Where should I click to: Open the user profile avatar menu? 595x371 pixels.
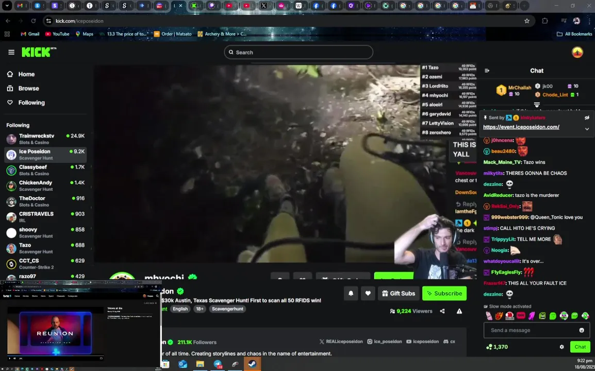(577, 52)
